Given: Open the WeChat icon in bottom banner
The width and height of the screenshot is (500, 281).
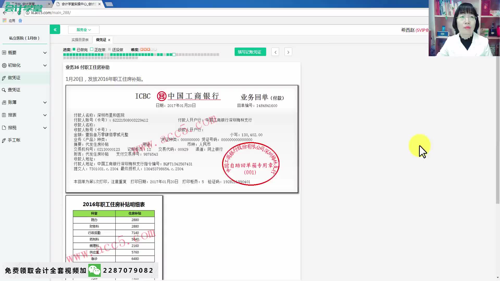Looking at the screenshot, I should [95, 270].
